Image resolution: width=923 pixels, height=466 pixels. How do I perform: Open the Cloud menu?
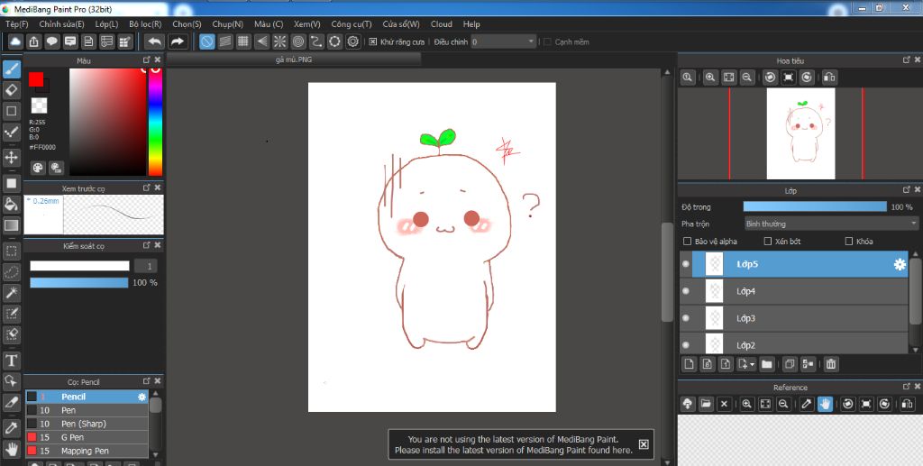[x=442, y=24]
